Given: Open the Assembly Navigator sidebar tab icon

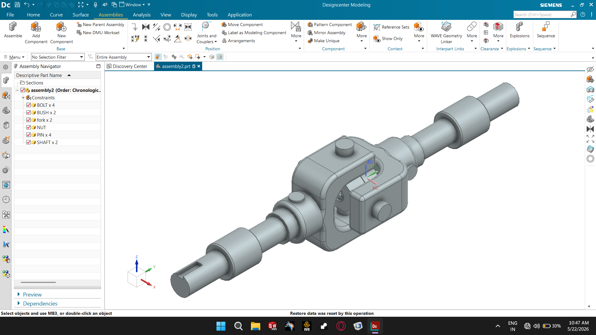Looking at the screenshot, I should (6, 80).
